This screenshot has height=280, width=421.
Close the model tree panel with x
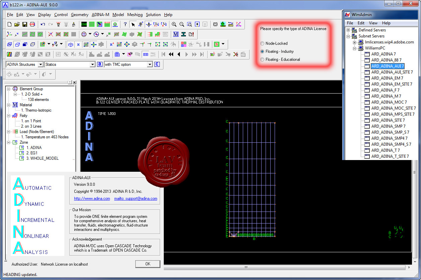[x=74, y=82]
